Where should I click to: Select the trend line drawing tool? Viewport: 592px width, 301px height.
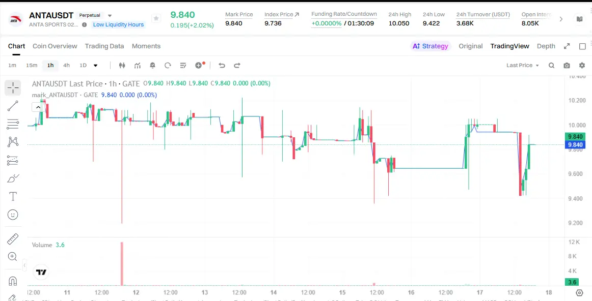13,106
